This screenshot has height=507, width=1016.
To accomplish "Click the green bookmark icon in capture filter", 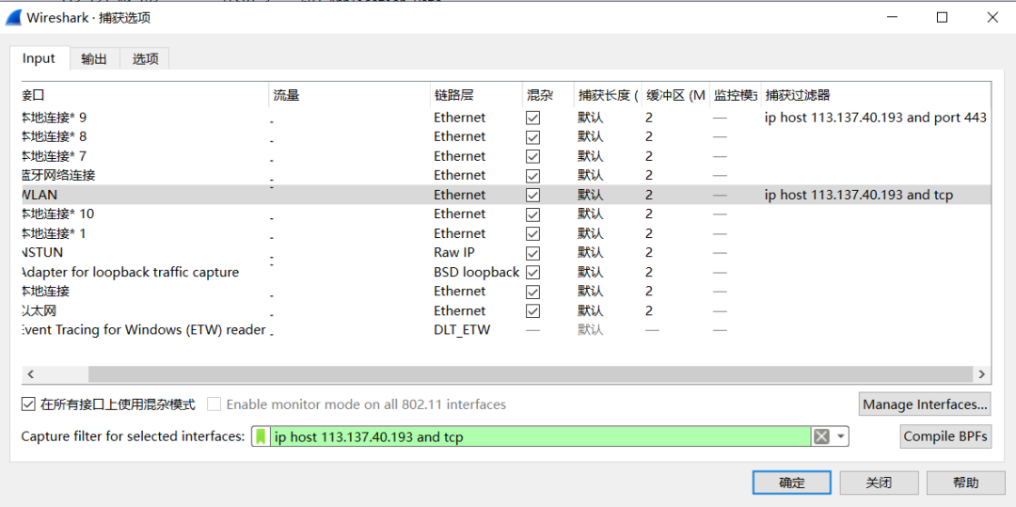I will pyautogui.click(x=261, y=437).
